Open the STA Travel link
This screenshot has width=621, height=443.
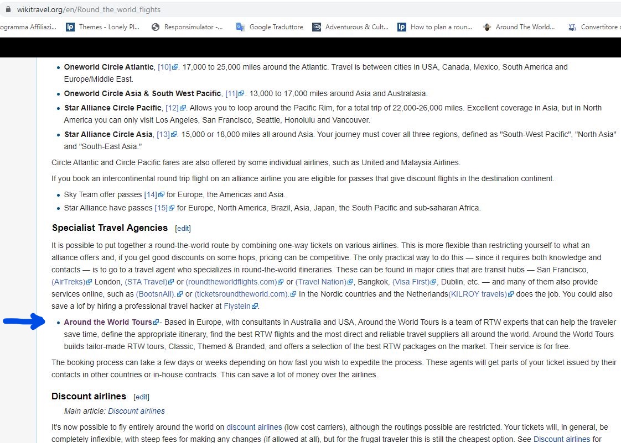tap(146, 282)
